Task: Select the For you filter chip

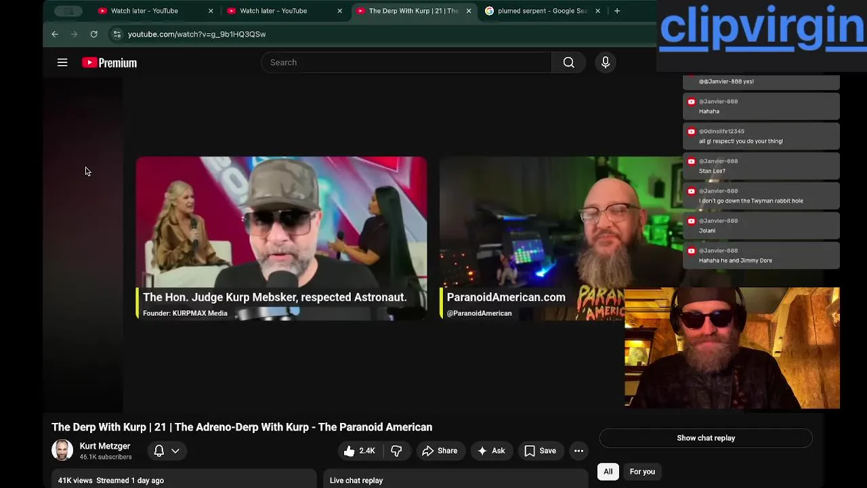Action: (x=642, y=472)
